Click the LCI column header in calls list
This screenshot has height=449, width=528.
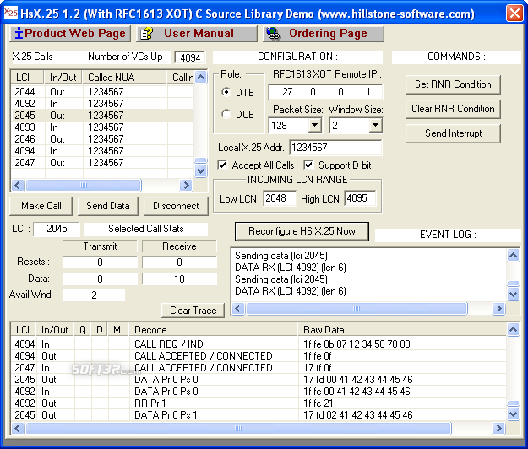[x=28, y=78]
